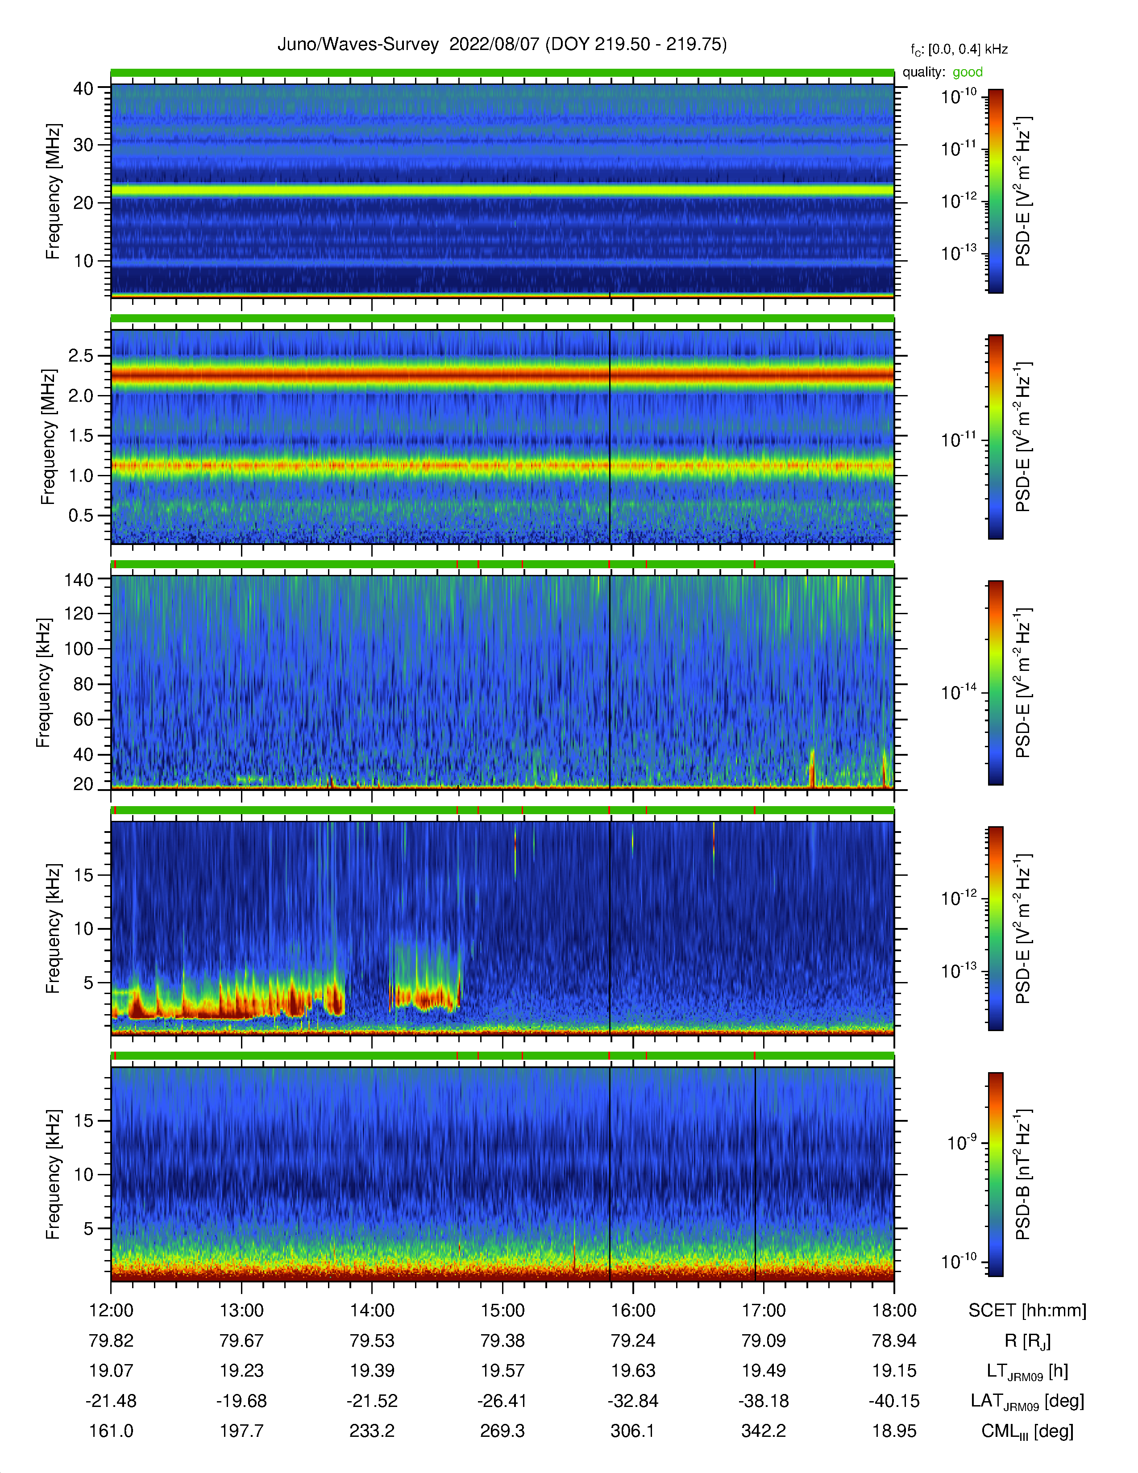Click the red 2.25 MHz emission band

click(502, 375)
